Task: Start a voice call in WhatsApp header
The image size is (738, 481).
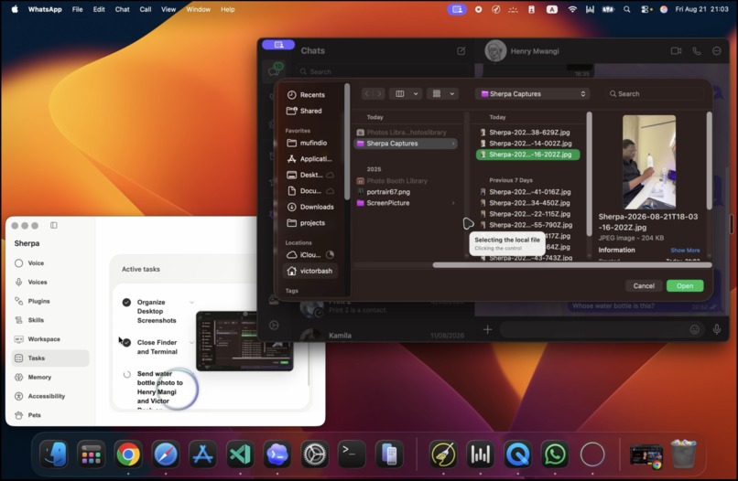Action: (x=697, y=51)
